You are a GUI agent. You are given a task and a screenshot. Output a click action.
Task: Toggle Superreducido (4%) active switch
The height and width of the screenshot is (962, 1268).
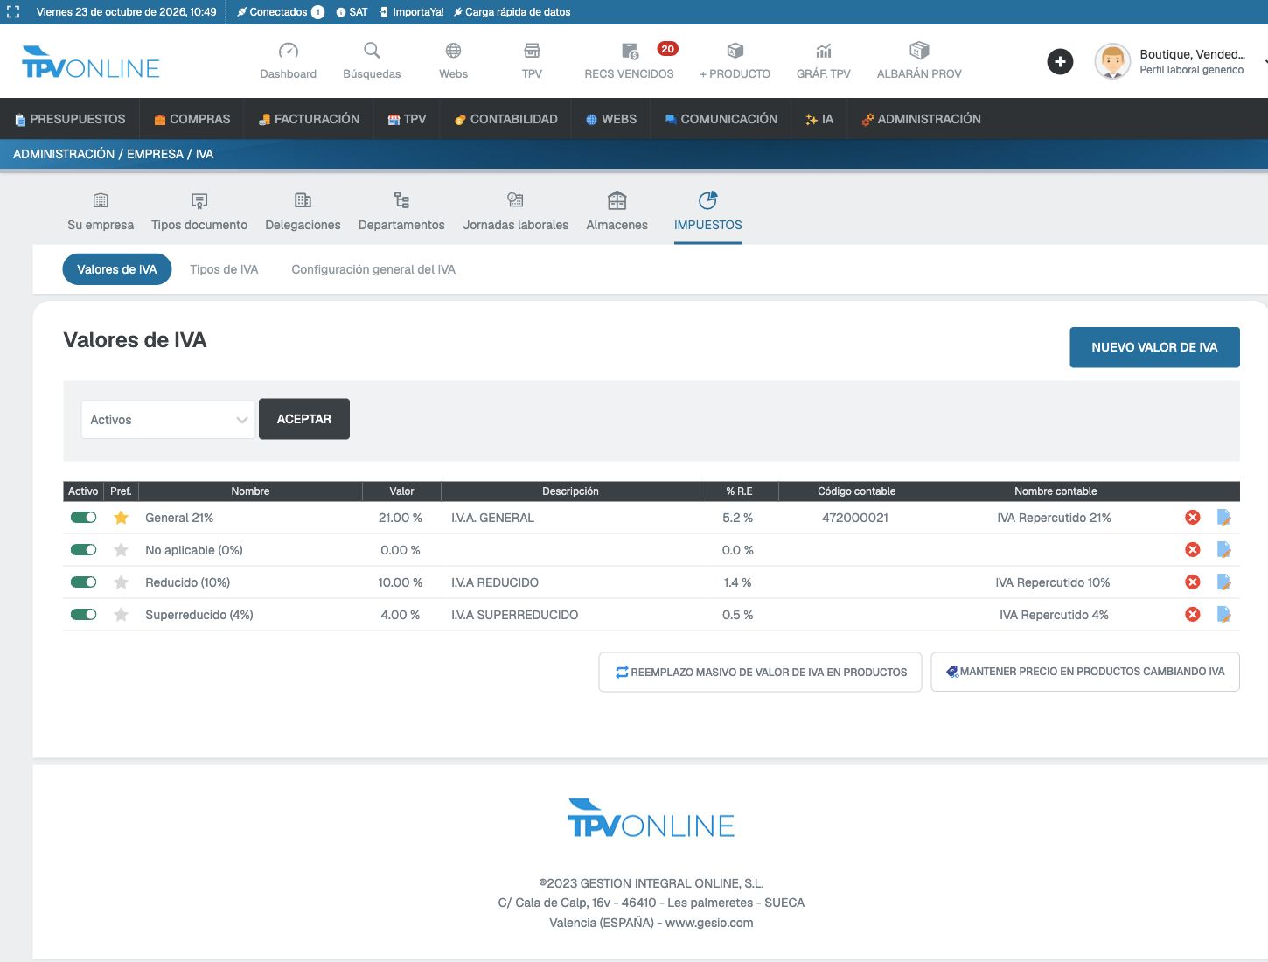[x=84, y=615]
